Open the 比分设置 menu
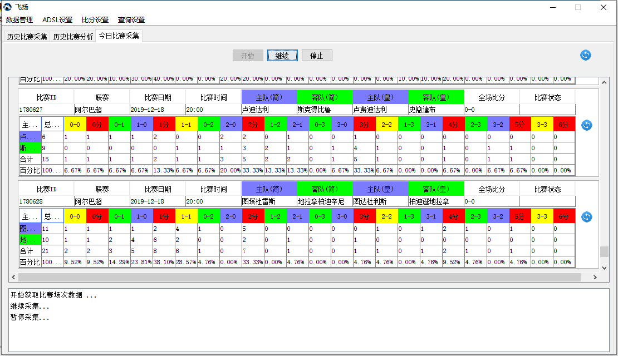The height and width of the screenshot is (356, 618). coord(95,20)
